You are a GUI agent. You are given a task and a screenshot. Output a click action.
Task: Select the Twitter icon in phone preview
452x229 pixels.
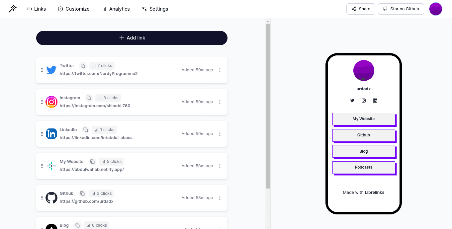[352, 101]
